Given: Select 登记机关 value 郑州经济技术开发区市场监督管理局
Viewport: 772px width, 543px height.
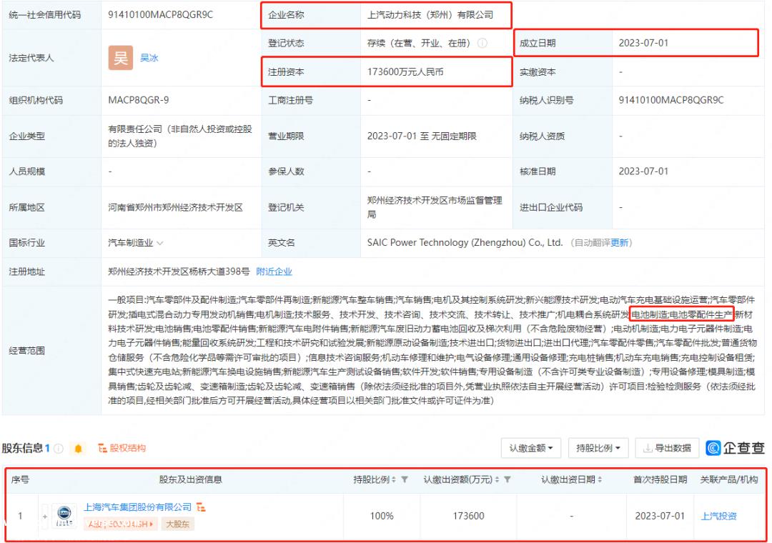Looking at the screenshot, I should pyautogui.click(x=435, y=207).
